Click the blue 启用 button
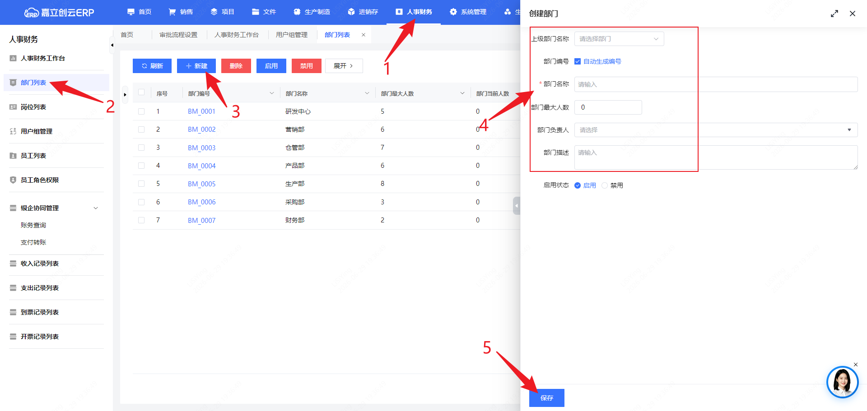The height and width of the screenshot is (411, 867). pos(271,66)
